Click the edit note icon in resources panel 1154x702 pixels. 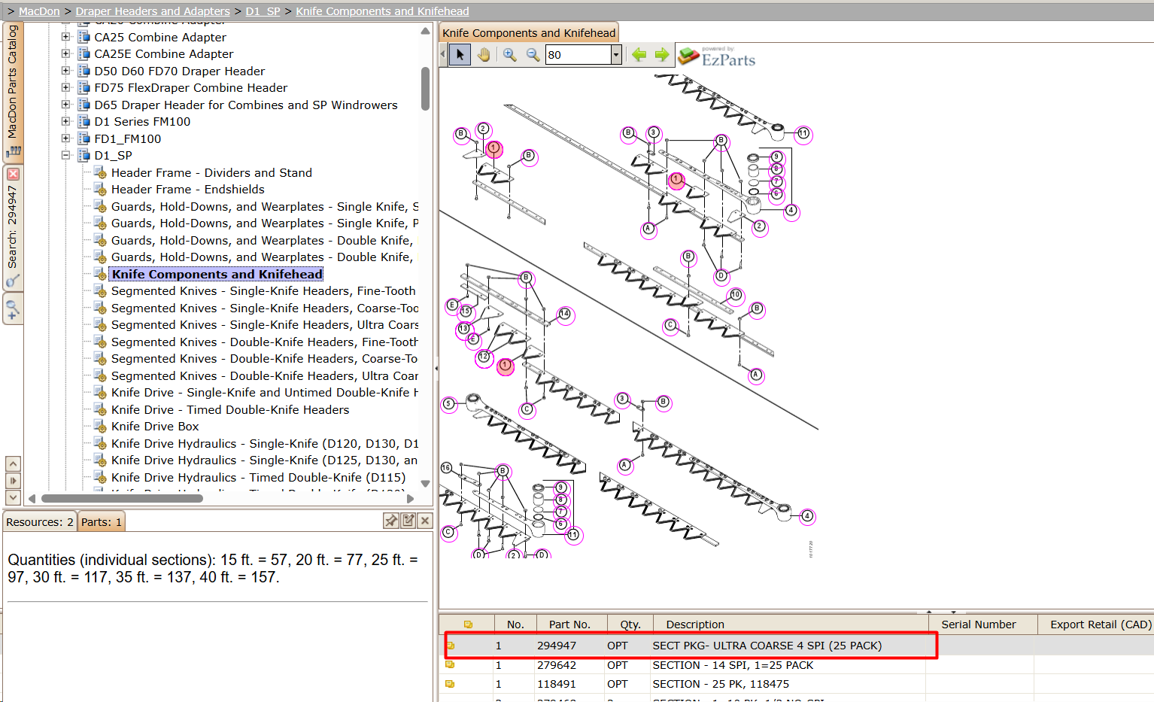(x=408, y=521)
